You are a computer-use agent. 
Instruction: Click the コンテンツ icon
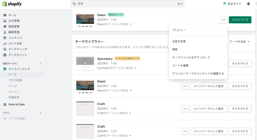pos(5,38)
